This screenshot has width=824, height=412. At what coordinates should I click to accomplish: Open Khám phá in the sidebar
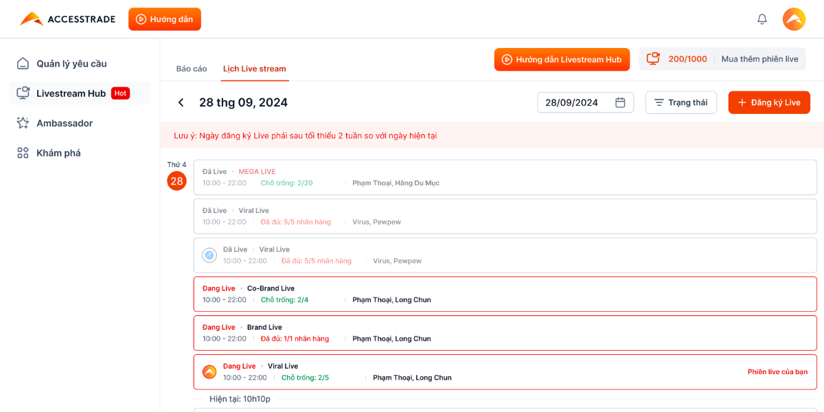[58, 153]
